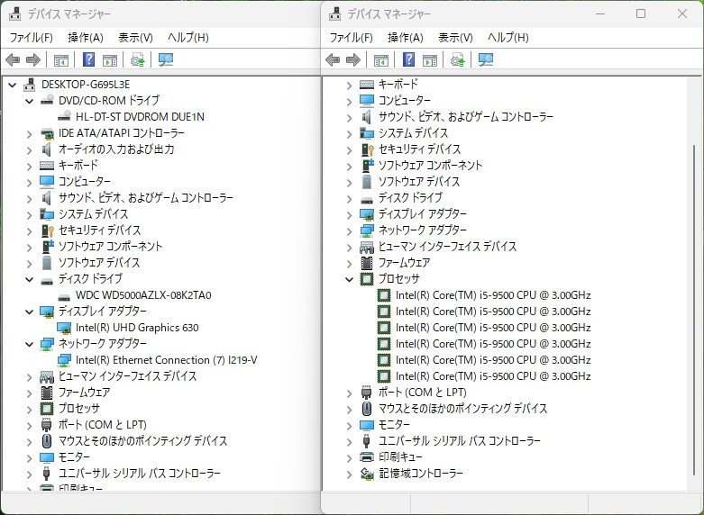Select ポート (COM と LPT) in right window
Screen dimensions: 704x515
coord(422,393)
